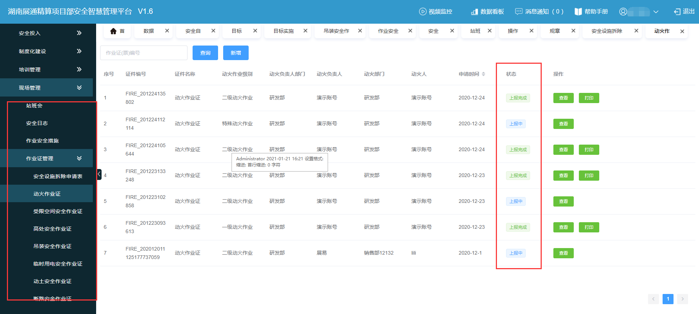
Task: Collapse the sidebar with arrow handle
Action: 99,174
